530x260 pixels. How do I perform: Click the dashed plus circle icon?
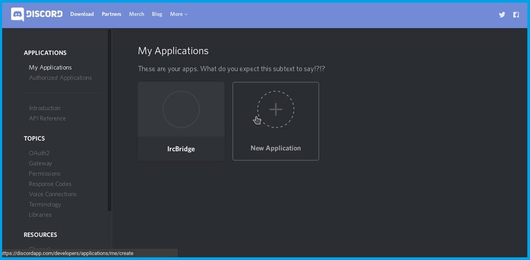point(275,109)
